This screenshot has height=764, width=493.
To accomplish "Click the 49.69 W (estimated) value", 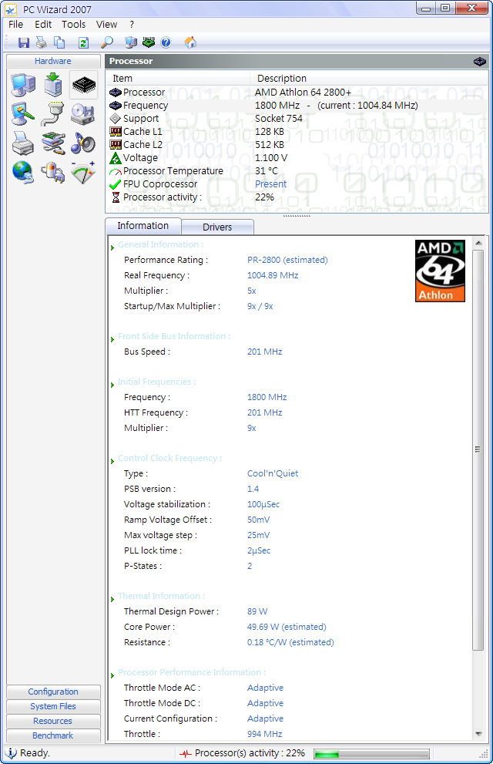I will tap(287, 627).
